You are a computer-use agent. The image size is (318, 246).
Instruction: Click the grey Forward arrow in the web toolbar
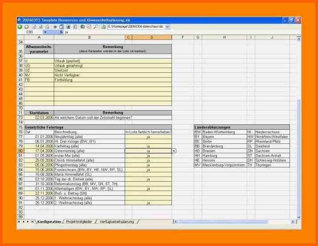[26, 27]
